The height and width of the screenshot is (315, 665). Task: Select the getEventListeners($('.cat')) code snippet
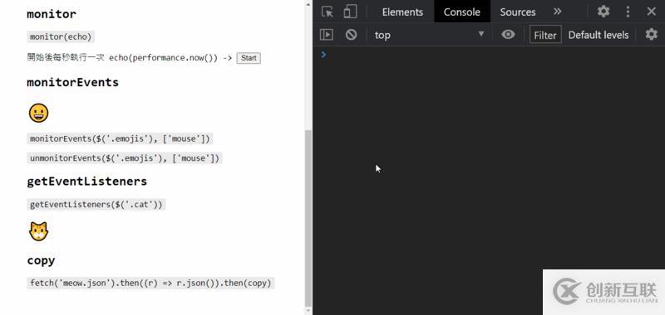96,205
